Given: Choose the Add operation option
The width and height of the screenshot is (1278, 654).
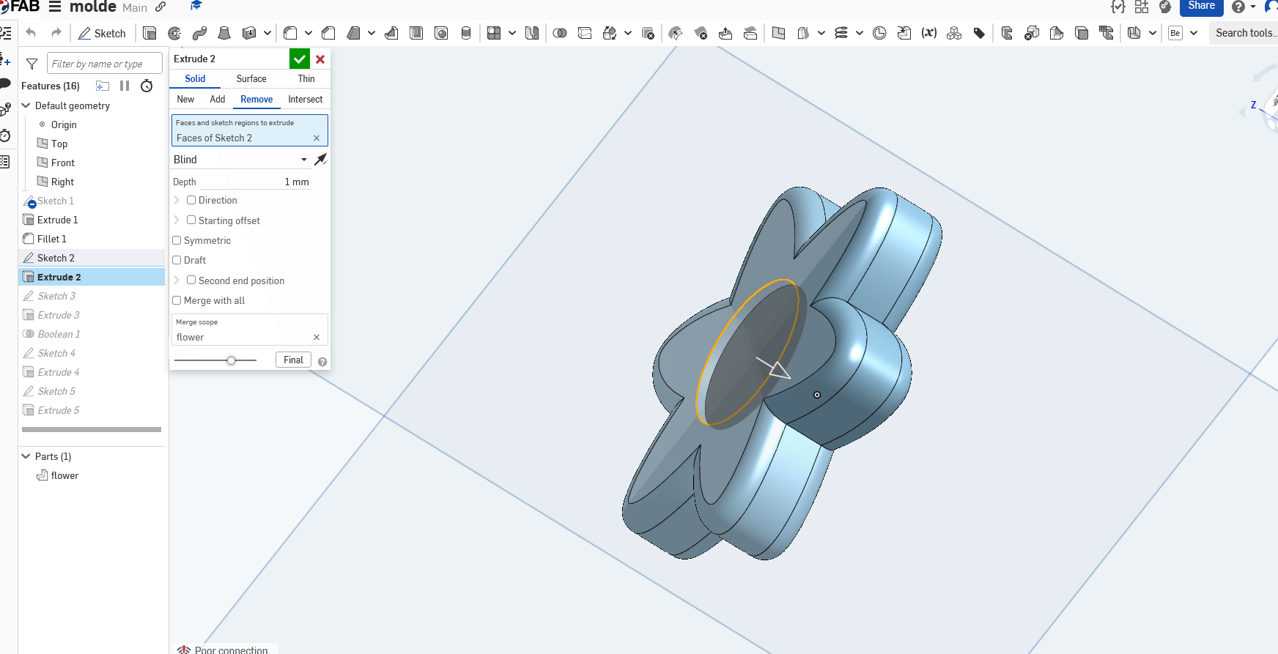Looking at the screenshot, I should point(218,99).
